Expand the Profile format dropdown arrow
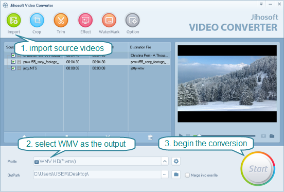This screenshot has height=192, width=284. click(x=165, y=161)
